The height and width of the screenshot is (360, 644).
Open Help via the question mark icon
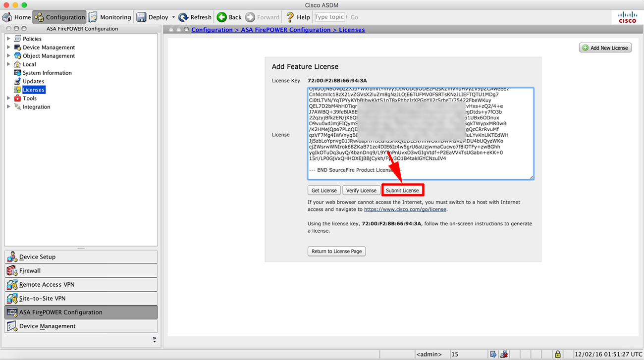[x=290, y=17]
